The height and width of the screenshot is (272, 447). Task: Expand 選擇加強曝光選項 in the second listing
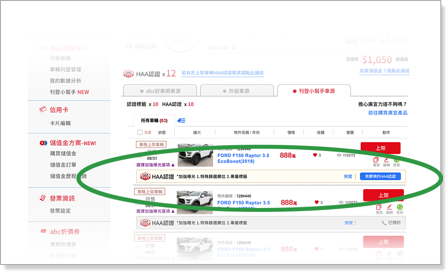(x=155, y=211)
